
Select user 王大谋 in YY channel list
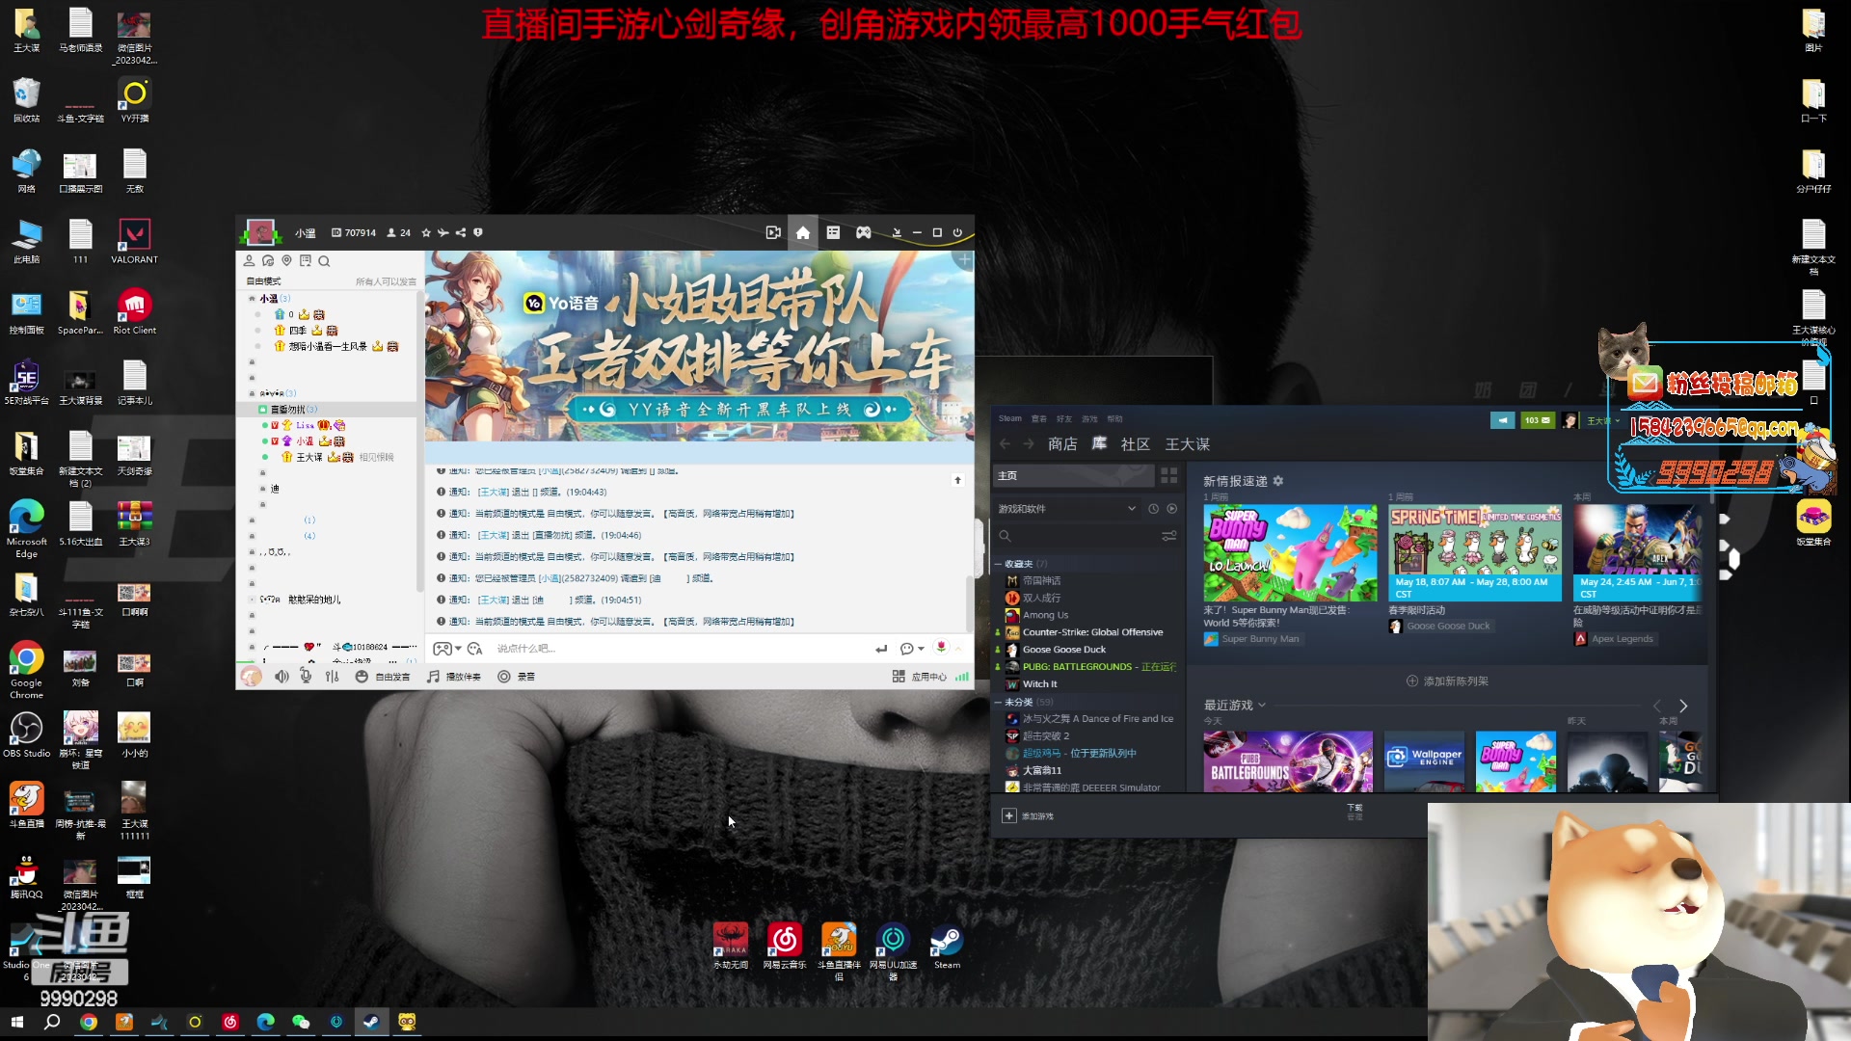pos(309,457)
